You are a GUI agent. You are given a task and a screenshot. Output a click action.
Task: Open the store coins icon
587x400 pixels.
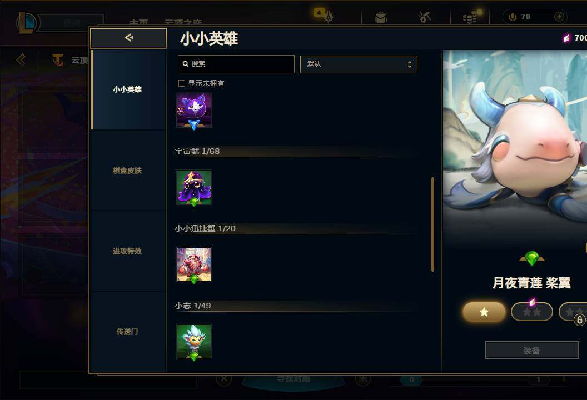pyautogui.click(x=470, y=17)
